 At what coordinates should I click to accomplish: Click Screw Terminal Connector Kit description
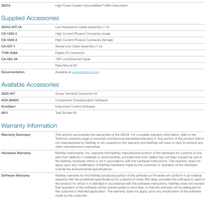[76, 94]
